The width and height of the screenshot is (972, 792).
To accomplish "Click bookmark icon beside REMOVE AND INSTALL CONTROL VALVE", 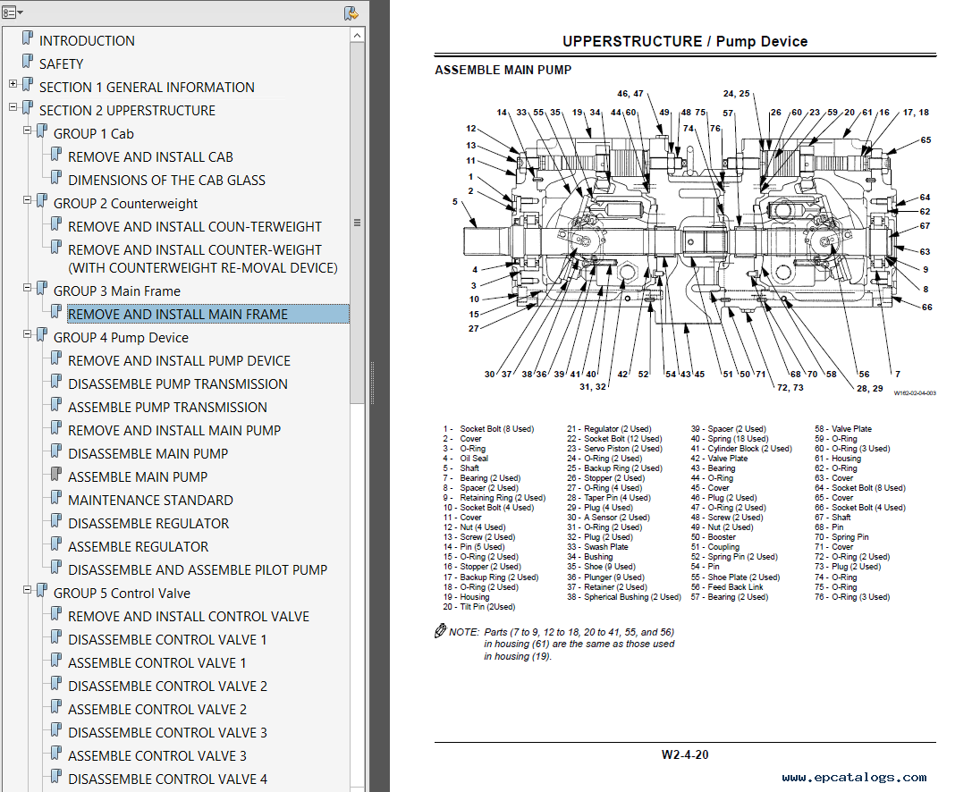I will [55, 614].
